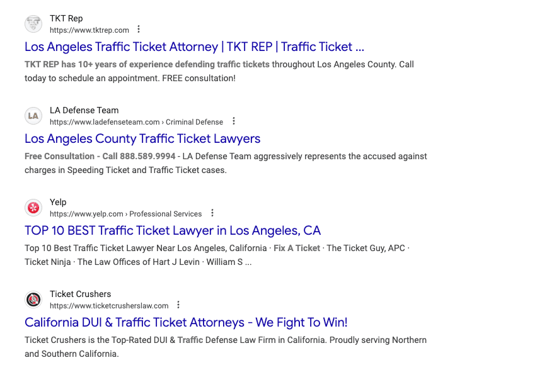Screen dimensions: 547x365
Task: Open "California DUI & Traffic Ticket Attorneys" result
Action: pyautogui.click(x=186, y=322)
